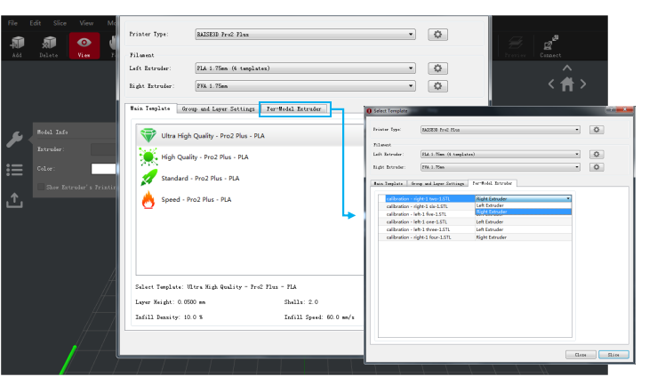The height and width of the screenshot is (377, 657).
Task: Click the upload export sidebar icon
Action: [14, 200]
